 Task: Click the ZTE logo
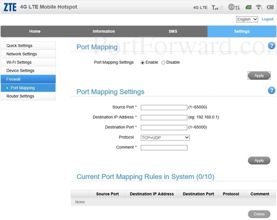(10, 7)
